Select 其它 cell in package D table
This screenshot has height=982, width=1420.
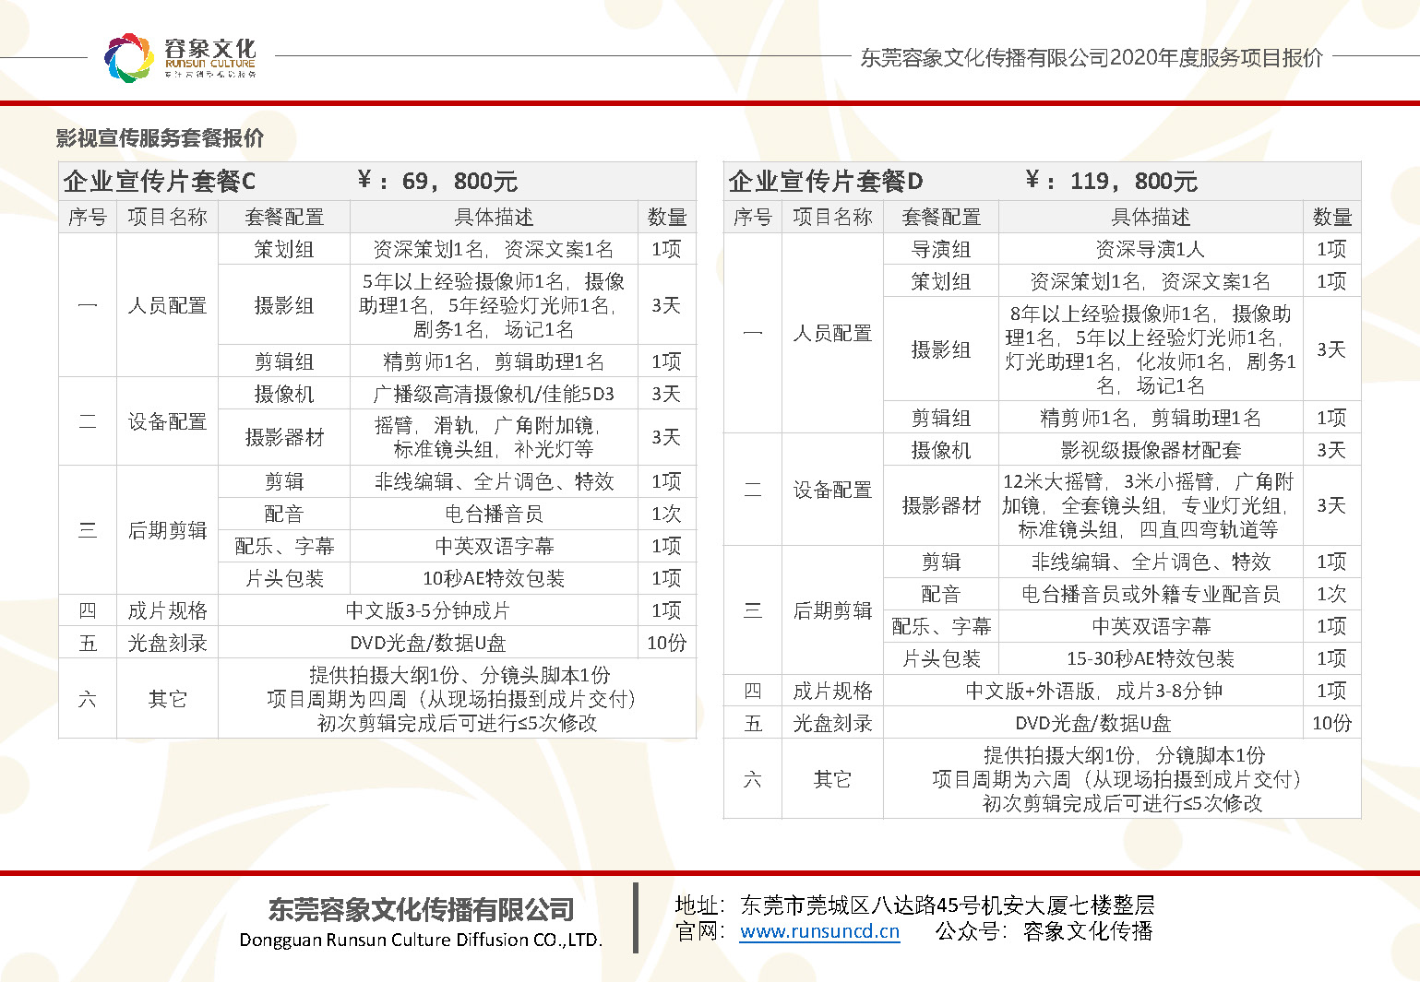pyautogui.click(x=832, y=779)
